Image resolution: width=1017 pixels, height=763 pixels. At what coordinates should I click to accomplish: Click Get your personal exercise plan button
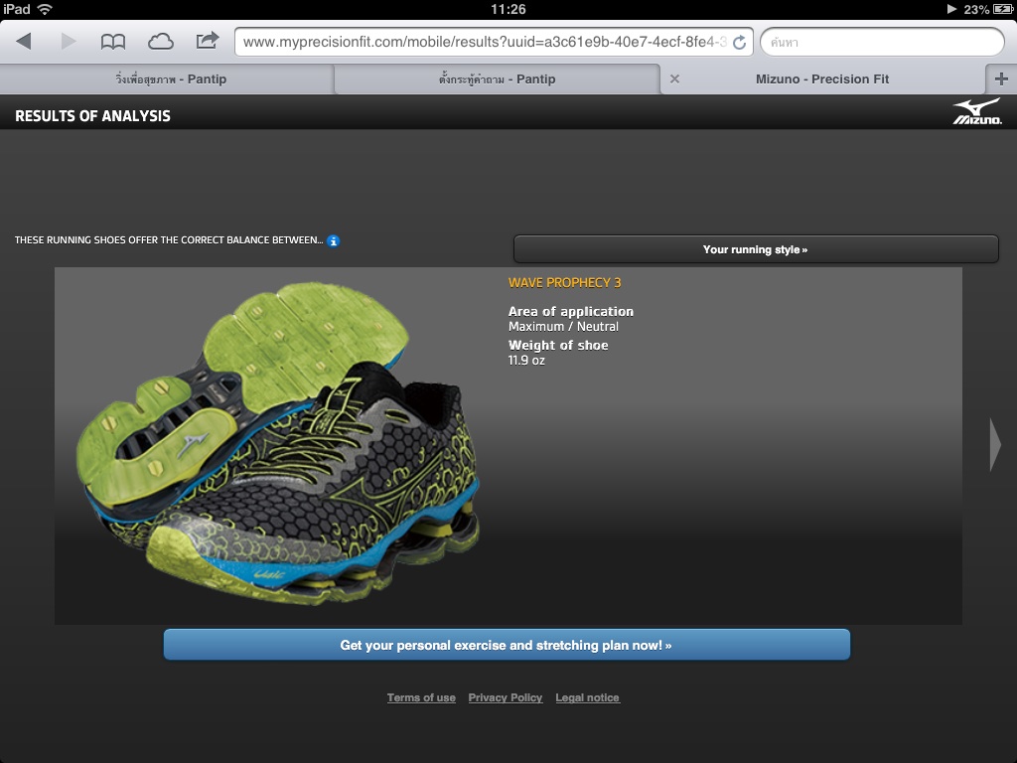pos(507,645)
